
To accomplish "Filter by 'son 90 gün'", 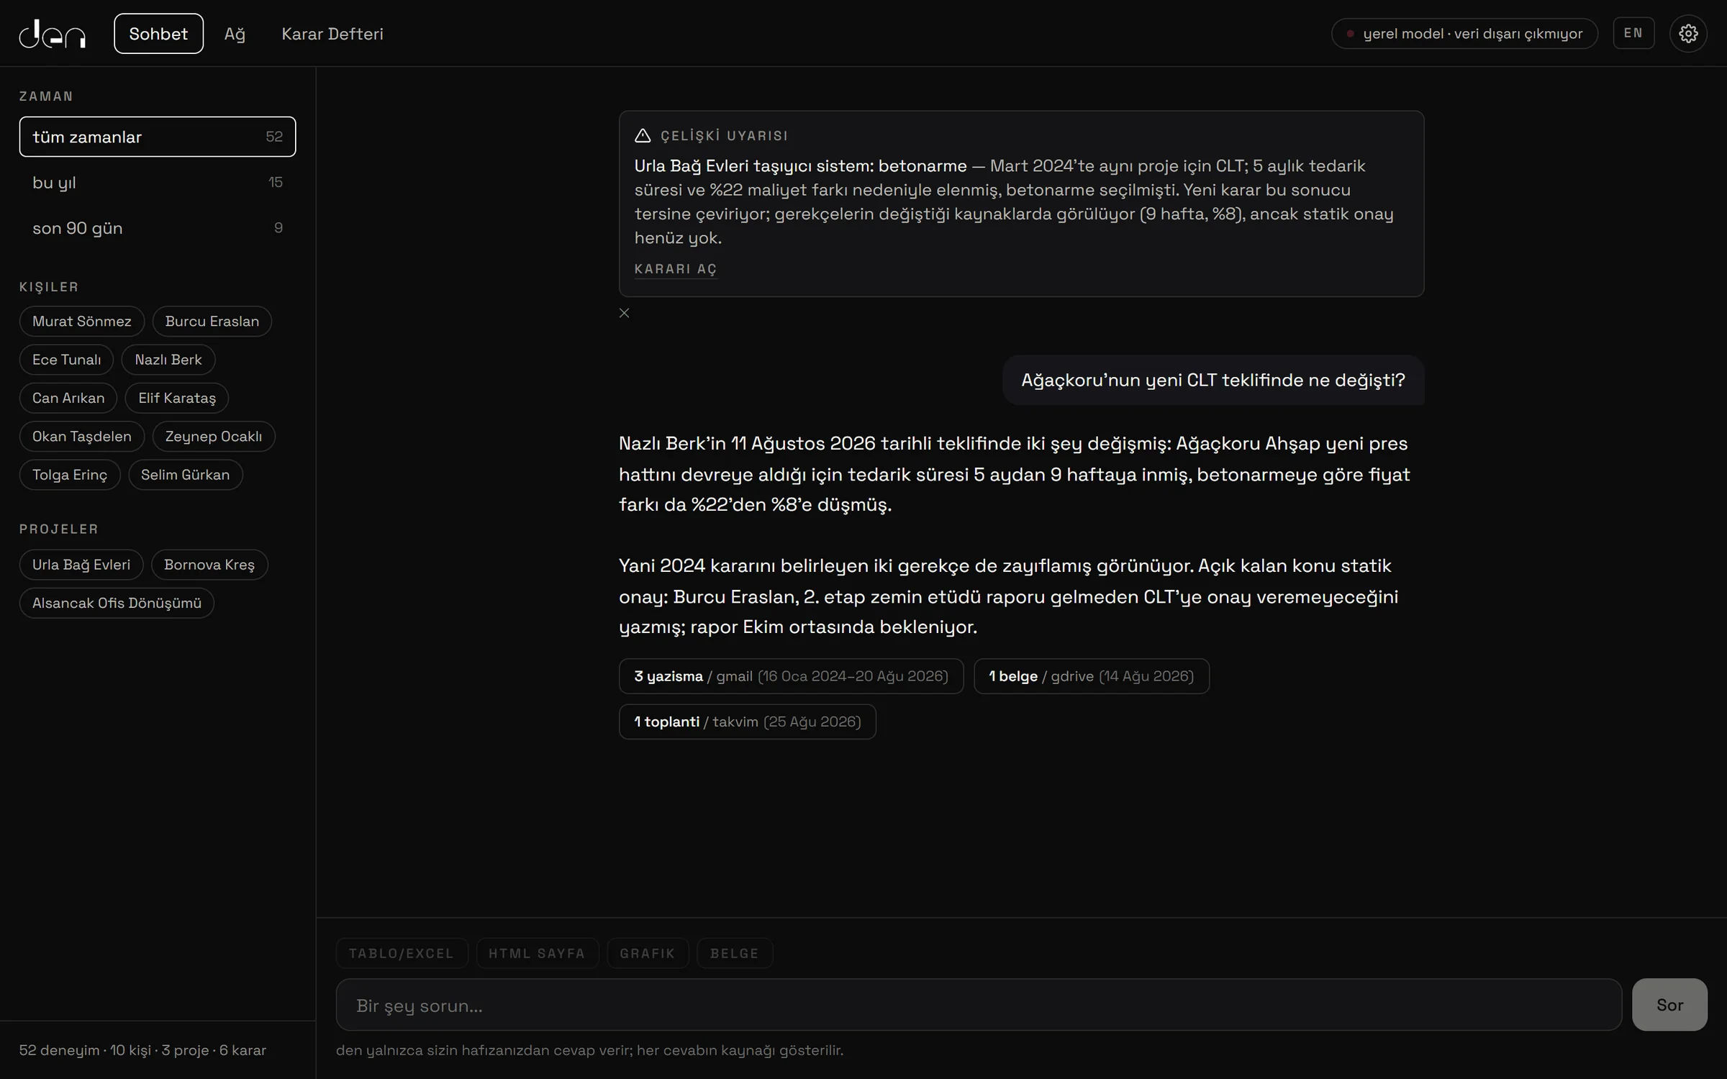I will (x=158, y=228).
